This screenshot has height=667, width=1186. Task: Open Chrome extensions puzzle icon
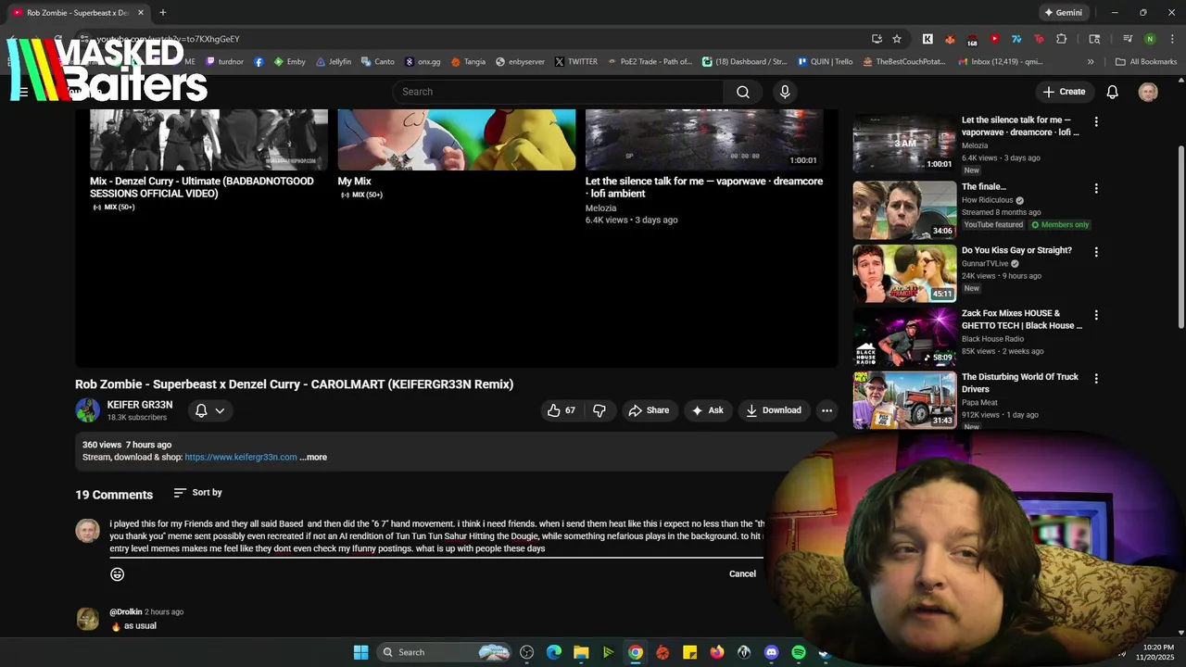(x=1062, y=39)
